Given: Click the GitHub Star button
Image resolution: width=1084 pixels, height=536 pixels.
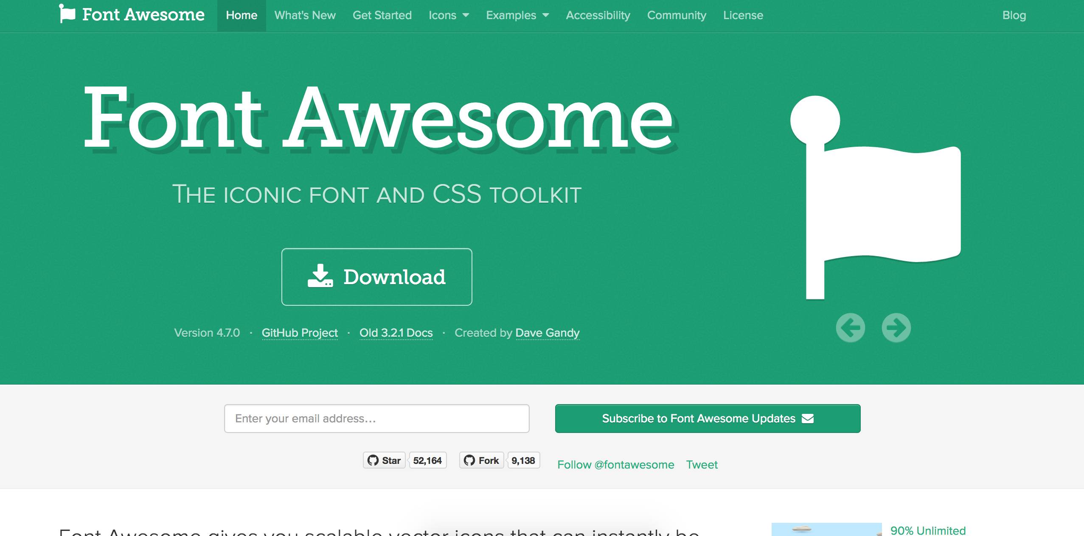Looking at the screenshot, I should [x=384, y=461].
